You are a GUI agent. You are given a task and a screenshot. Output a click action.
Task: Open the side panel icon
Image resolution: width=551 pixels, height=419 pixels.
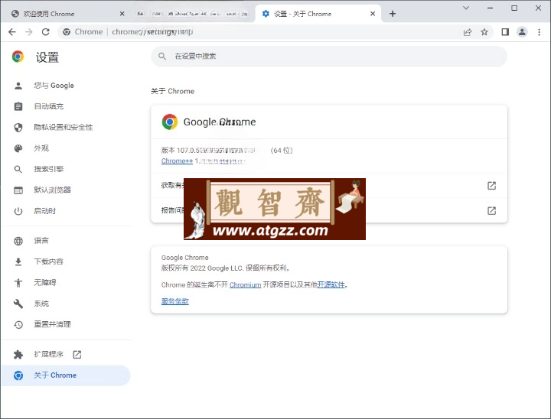click(x=505, y=32)
